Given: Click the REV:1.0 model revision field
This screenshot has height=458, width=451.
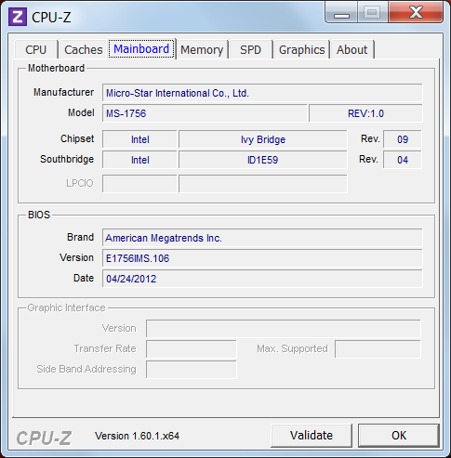Looking at the screenshot, I should (x=365, y=113).
